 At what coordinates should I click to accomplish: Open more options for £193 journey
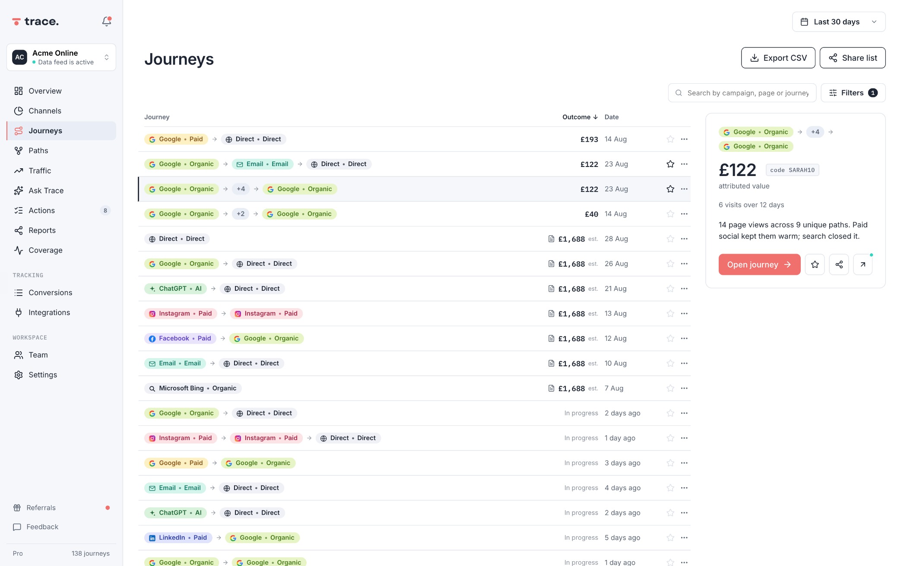[x=684, y=139]
